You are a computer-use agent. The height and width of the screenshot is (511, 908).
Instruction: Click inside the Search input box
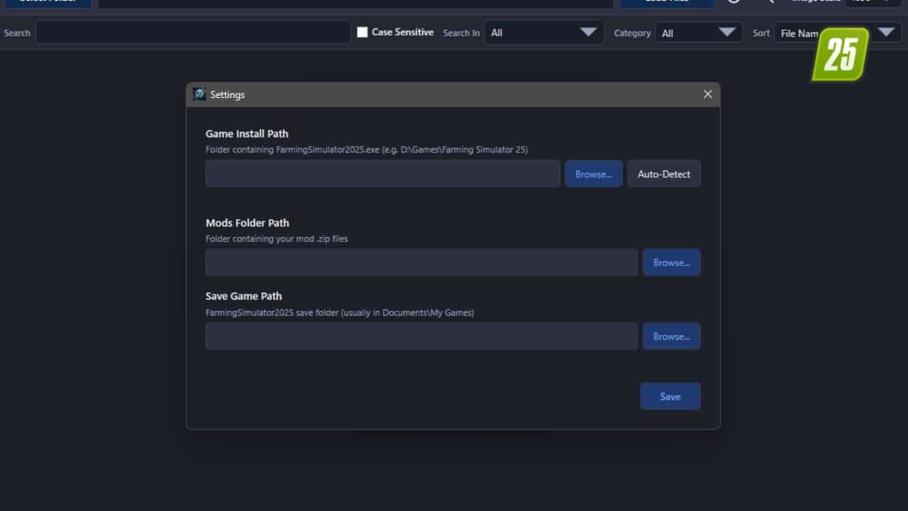coord(192,32)
